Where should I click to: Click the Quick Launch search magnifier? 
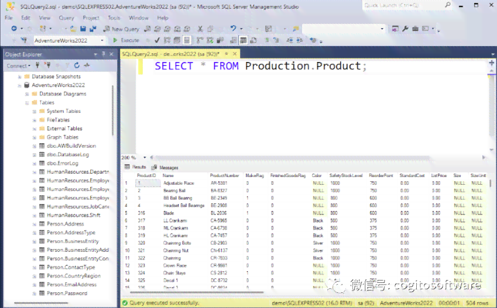[x=448, y=5]
